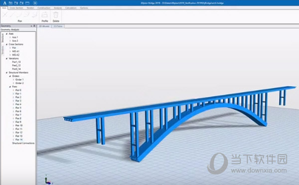Click the Allplan logo application button
The height and width of the screenshot is (185, 299).
coord(4,3)
